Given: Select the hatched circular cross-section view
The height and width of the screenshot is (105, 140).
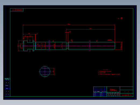Looking at the screenshot, I should 45,72.
